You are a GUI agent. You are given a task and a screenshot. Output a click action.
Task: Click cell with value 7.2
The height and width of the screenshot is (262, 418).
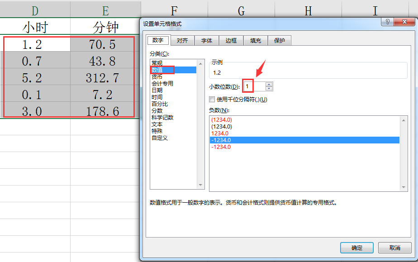105,94
